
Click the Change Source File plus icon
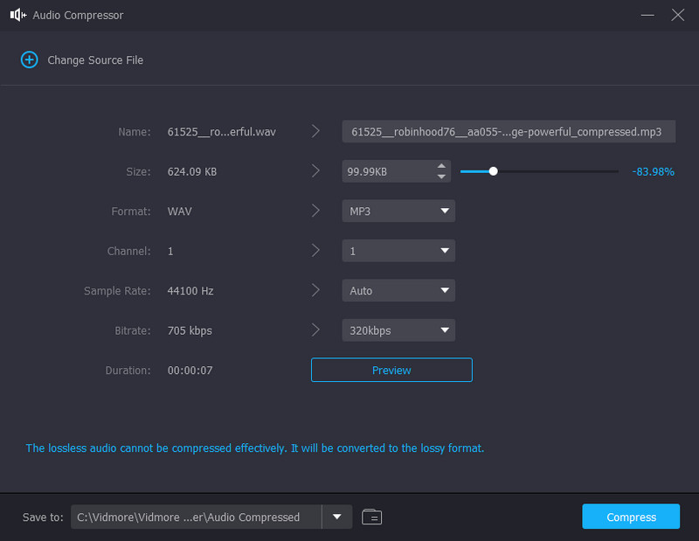coord(30,59)
